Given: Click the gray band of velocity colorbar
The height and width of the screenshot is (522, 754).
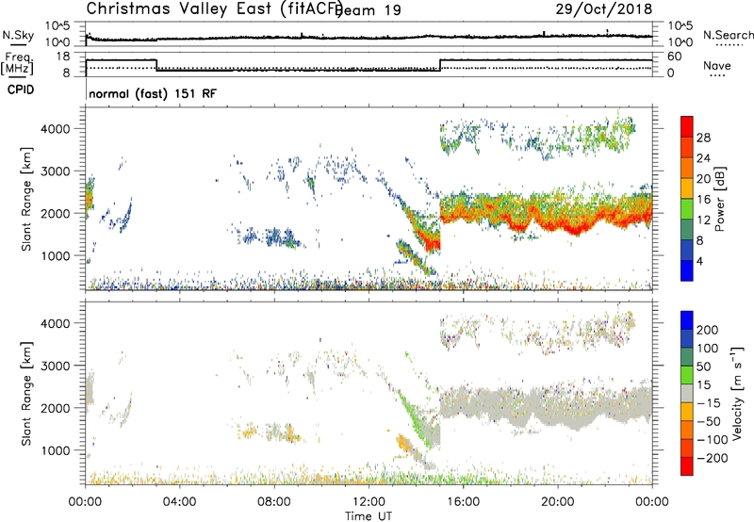Looking at the screenshot, I should coord(687,393).
